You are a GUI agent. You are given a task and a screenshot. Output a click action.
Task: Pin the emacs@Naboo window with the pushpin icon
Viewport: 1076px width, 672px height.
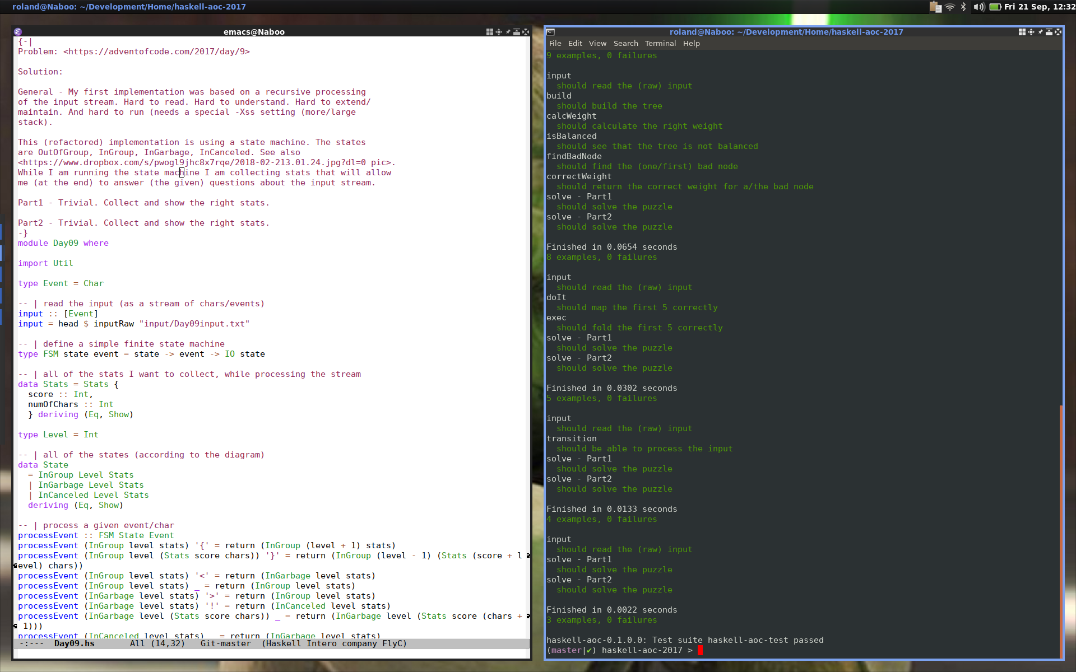click(x=508, y=32)
